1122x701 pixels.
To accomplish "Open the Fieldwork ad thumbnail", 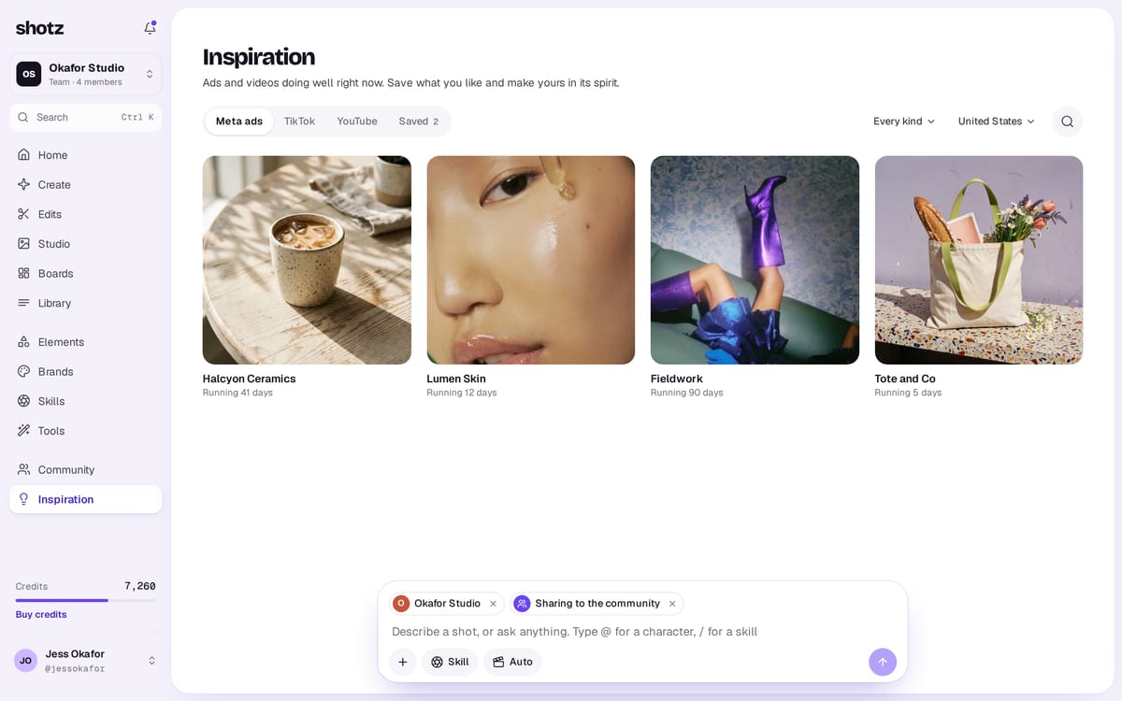I will [755, 260].
